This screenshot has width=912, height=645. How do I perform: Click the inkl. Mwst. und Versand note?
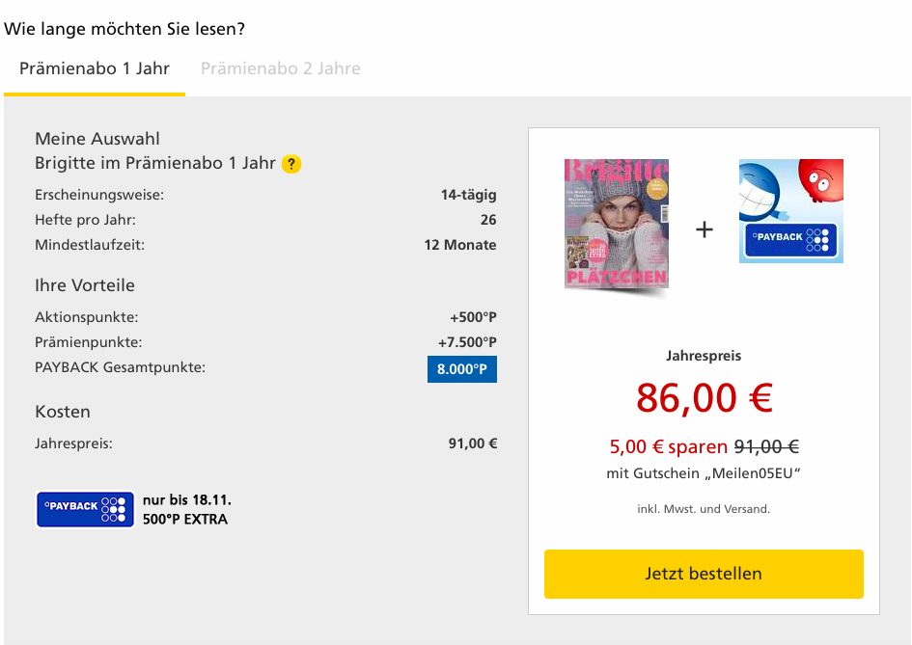coord(704,509)
